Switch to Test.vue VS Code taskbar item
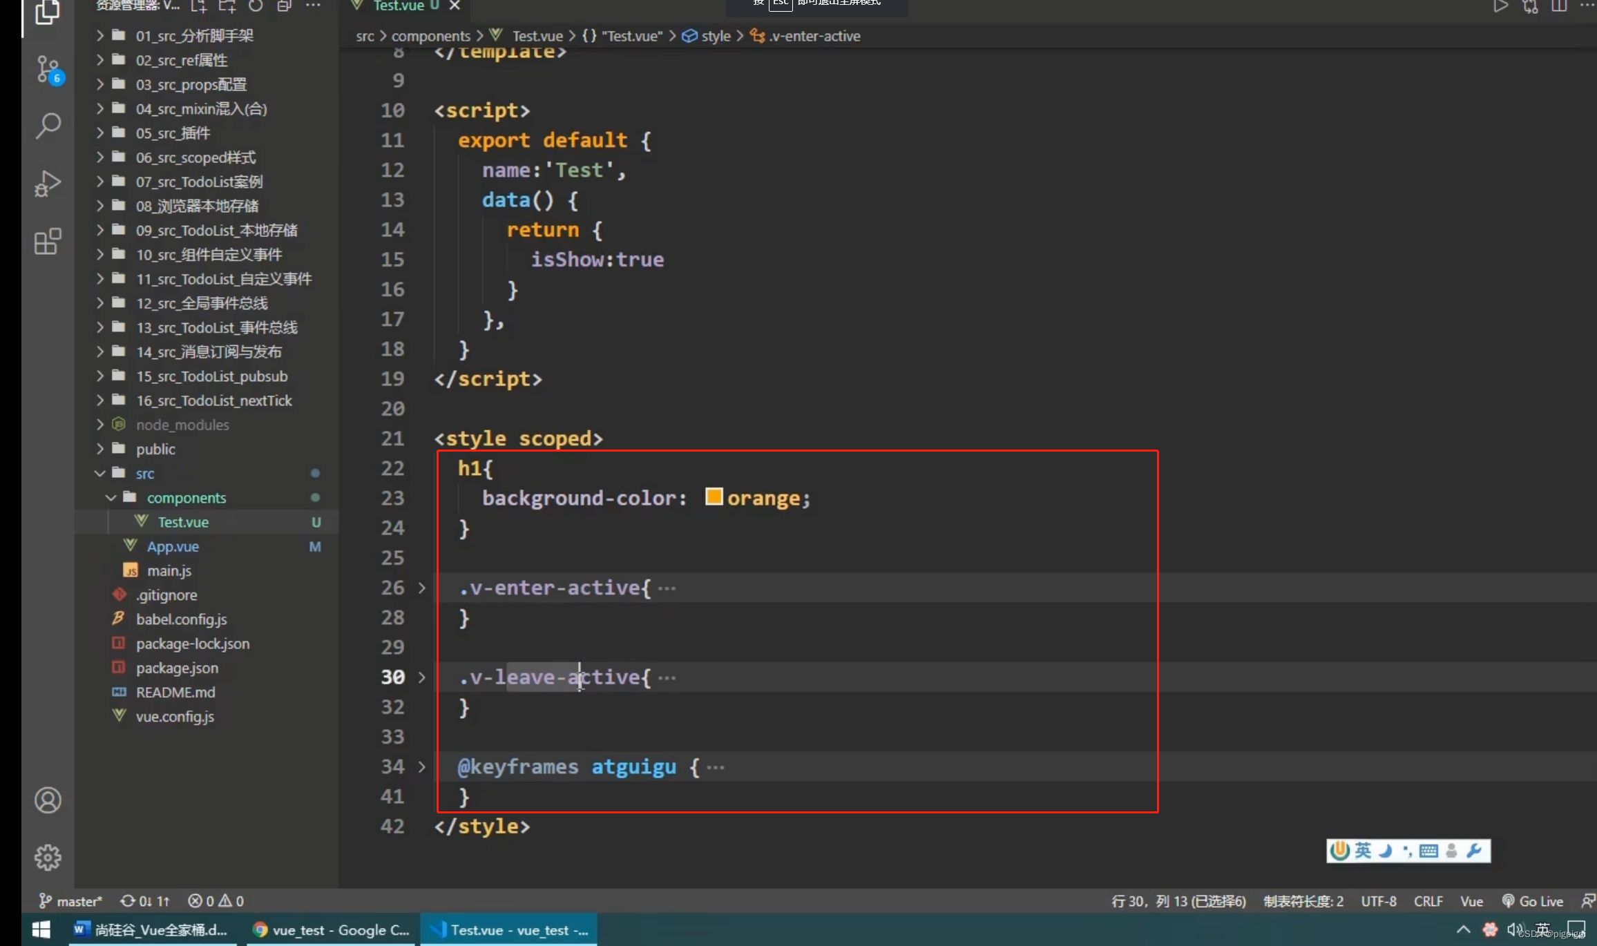Screen dimensions: 1597x946 point(509,930)
